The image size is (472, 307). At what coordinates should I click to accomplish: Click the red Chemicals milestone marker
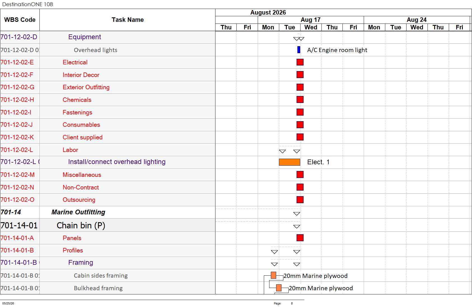[x=300, y=100]
